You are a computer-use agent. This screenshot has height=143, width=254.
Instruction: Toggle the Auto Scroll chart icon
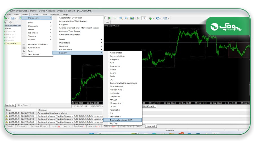(x=139, y=18)
